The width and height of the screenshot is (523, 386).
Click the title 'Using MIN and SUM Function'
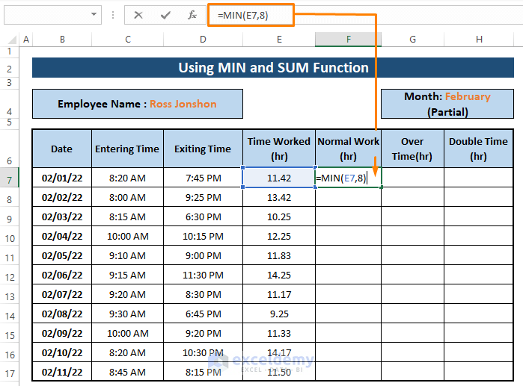(272, 68)
